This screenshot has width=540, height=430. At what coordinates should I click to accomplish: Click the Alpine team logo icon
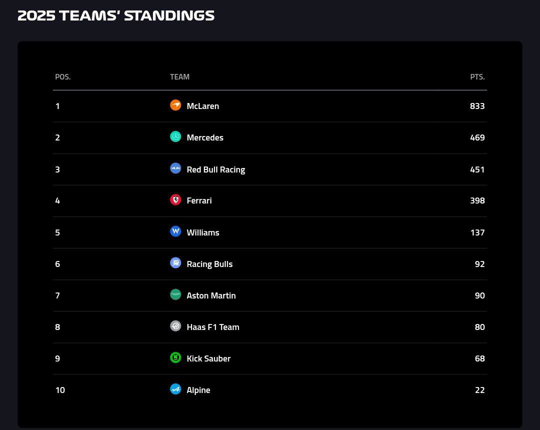pyautogui.click(x=175, y=389)
